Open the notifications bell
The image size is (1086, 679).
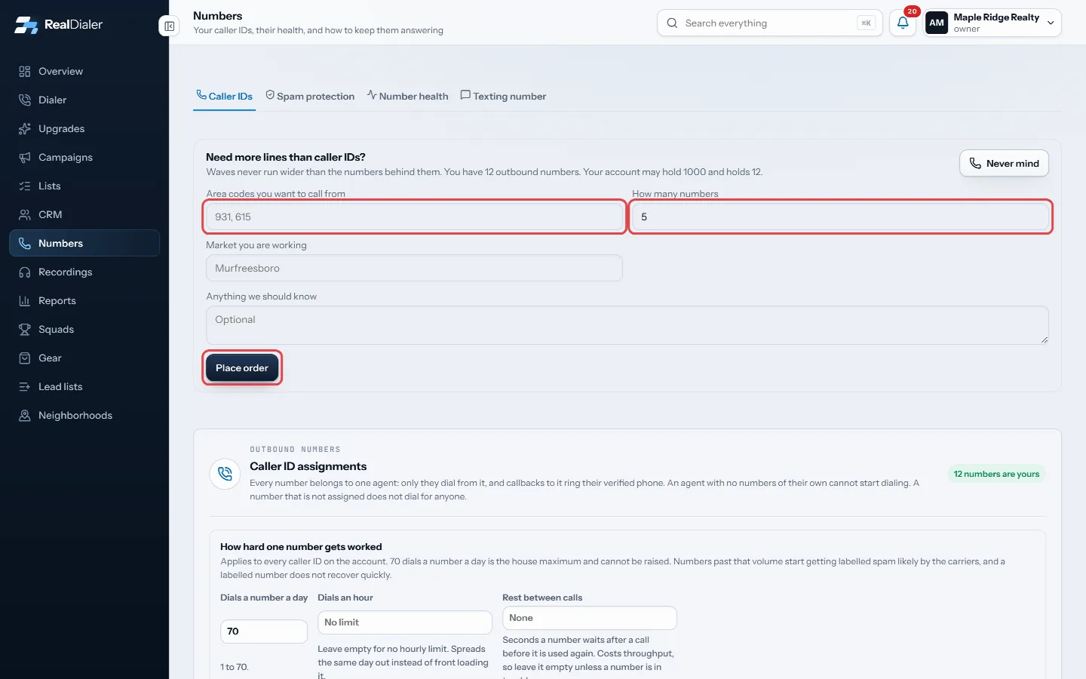[x=903, y=23]
